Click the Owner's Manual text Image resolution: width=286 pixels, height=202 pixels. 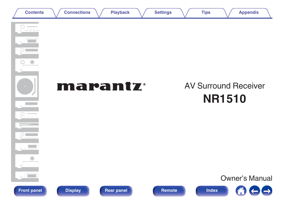tap(246, 178)
